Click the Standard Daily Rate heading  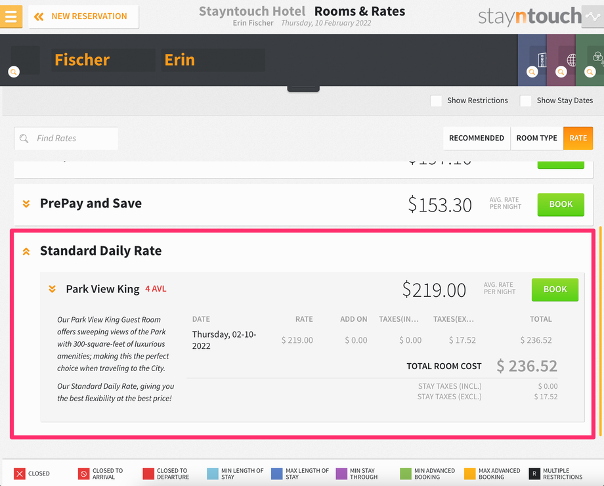[x=101, y=251]
